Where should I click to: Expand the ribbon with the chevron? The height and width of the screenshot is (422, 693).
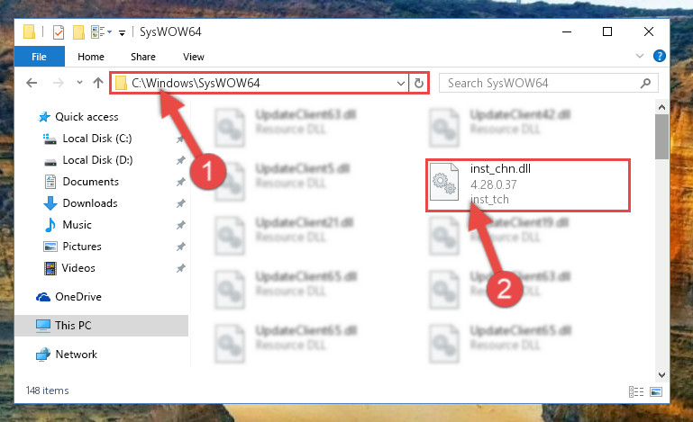640,56
